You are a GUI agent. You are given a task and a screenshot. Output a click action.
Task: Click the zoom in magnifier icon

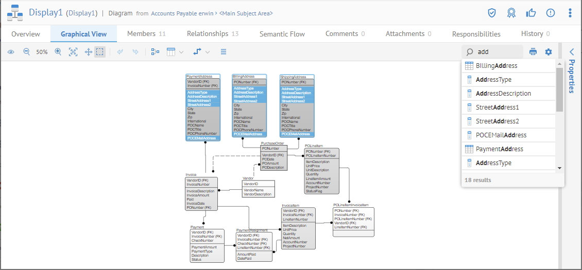(x=58, y=52)
